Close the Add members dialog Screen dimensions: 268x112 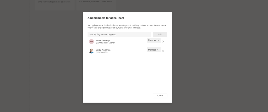coord(160,96)
